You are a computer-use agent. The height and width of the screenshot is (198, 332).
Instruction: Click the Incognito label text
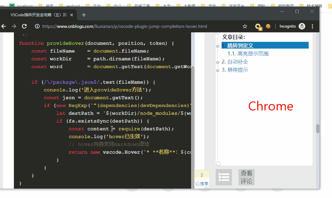tap(287, 26)
